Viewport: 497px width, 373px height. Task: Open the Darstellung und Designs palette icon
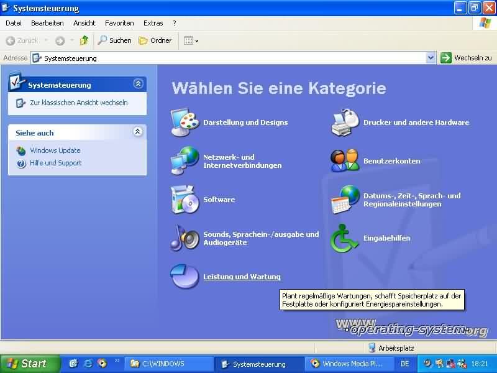coord(185,122)
